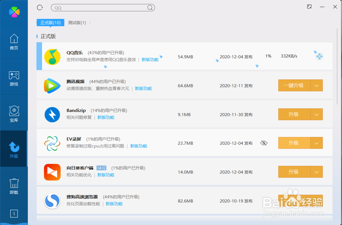Open the 宝库 sidebar section
The width and height of the screenshot is (342, 225).
[x=14, y=113]
